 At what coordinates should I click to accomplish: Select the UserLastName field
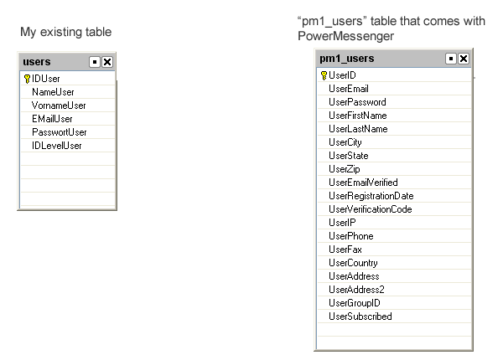click(x=394, y=129)
